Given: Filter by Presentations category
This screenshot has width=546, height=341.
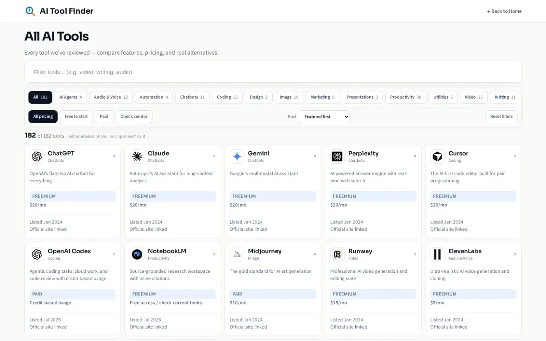Looking at the screenshot, I should (x=362, y=97).
